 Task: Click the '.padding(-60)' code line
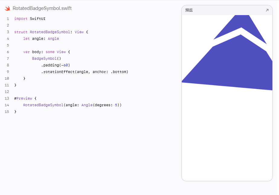(56, 65)
